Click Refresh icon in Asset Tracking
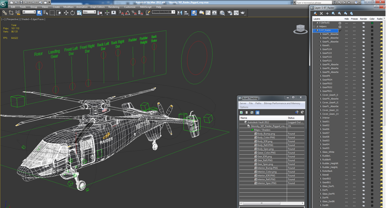 tap(241, 113)
